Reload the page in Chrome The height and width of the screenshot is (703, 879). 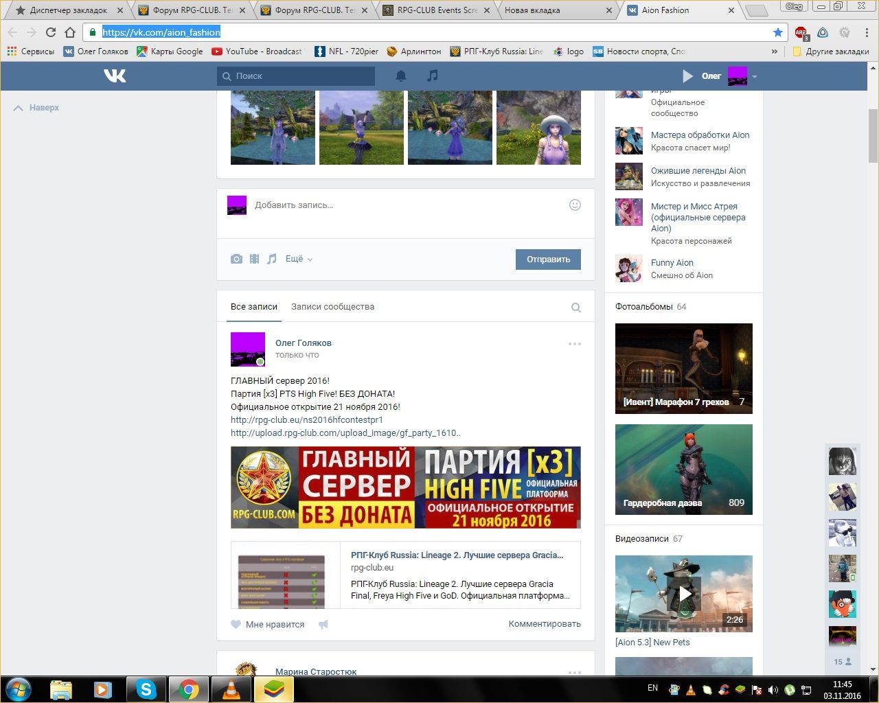pyautogui.click(x=50, y=32)
